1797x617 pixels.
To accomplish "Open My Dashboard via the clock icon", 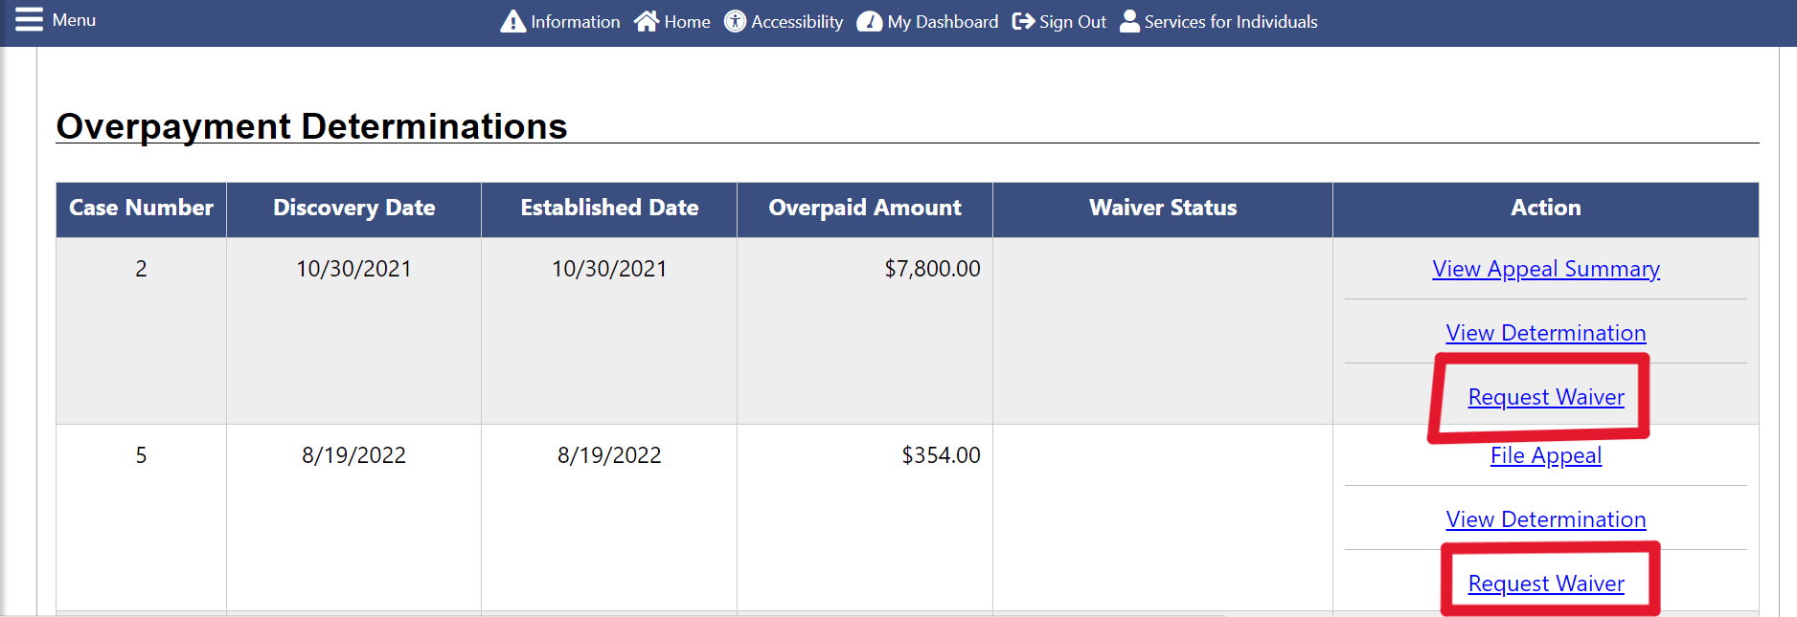I will [869, 20].
